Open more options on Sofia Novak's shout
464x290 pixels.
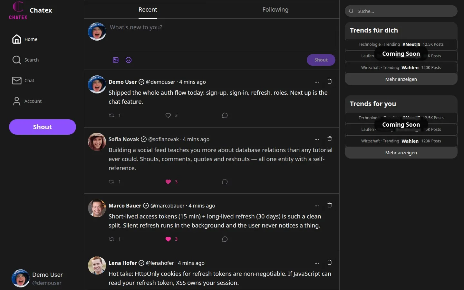pos(317,139)
